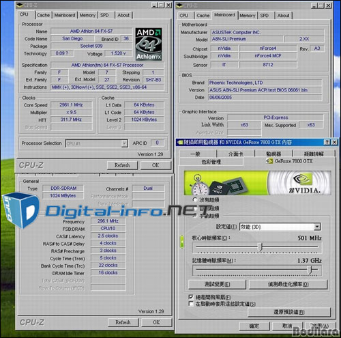
Task: Click the Revision value SH7-B3
Action: [x=153, y=80]
